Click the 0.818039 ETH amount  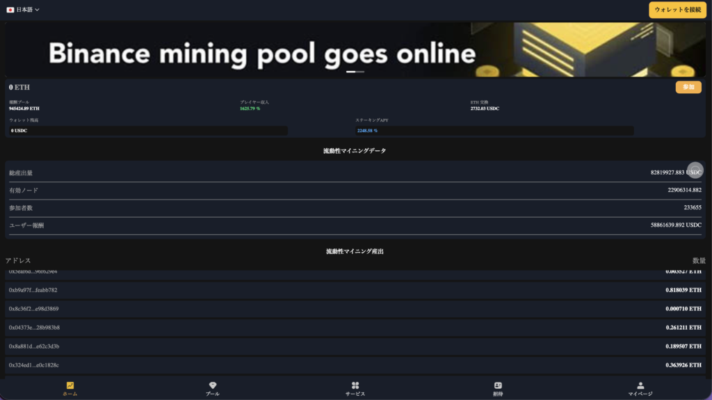(683, 290)
